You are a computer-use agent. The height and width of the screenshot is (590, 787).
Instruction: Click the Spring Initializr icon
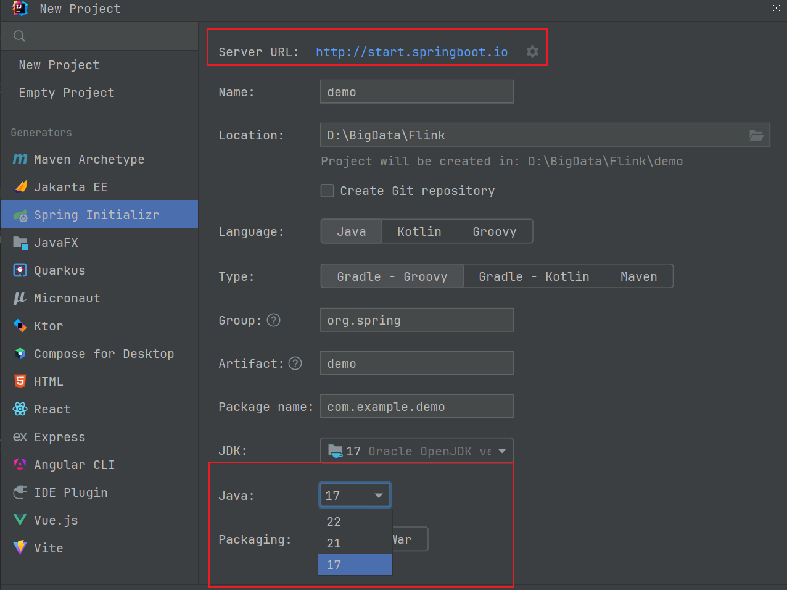click(x=20, y=215)
